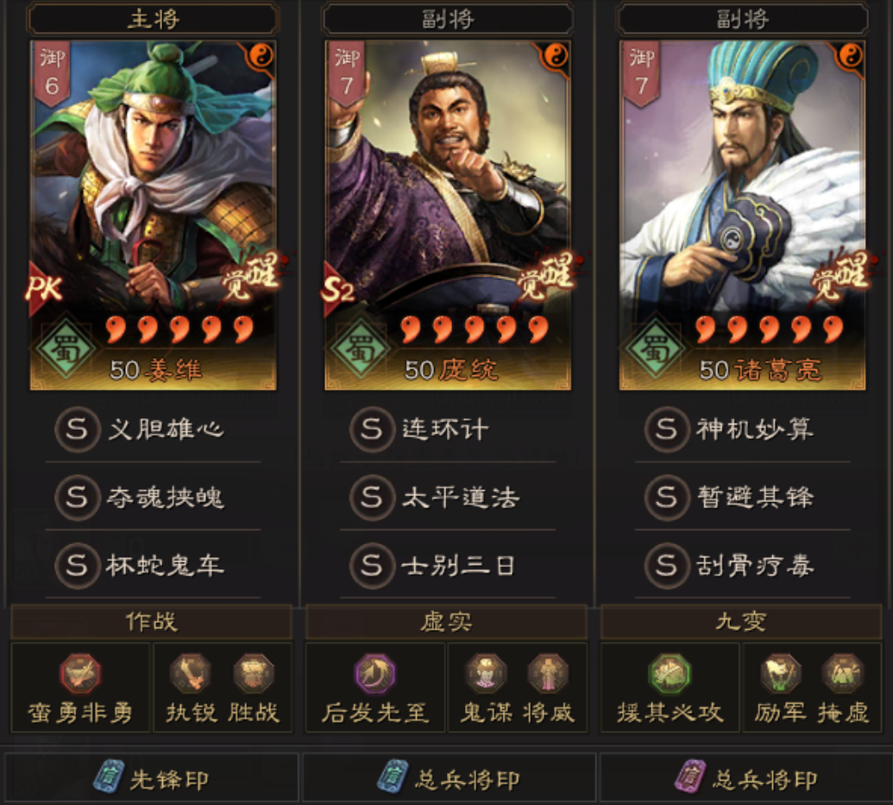
Task: Click the 先锋印 seal slot
Action: 152,777
